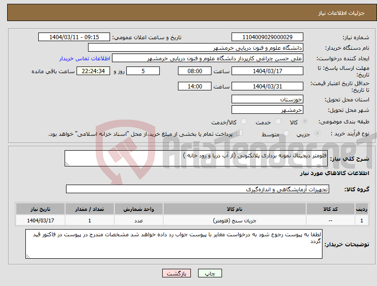377x286 pixels.
Task: Select the کالا radio button
Action: coord(305,121)
